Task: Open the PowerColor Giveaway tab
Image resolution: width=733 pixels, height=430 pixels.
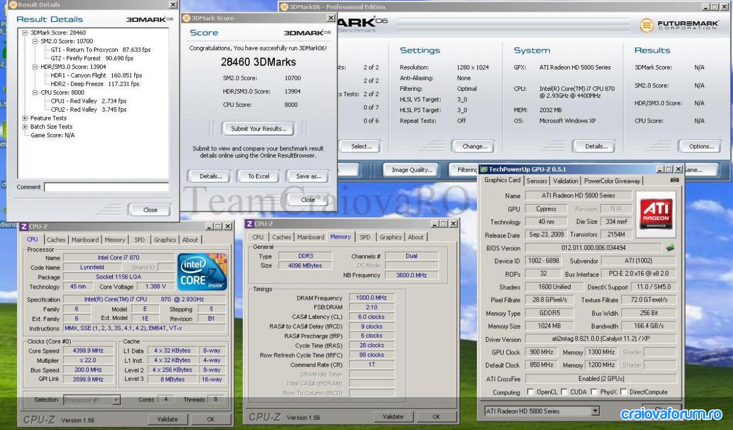Action: (x=612, y=181)
